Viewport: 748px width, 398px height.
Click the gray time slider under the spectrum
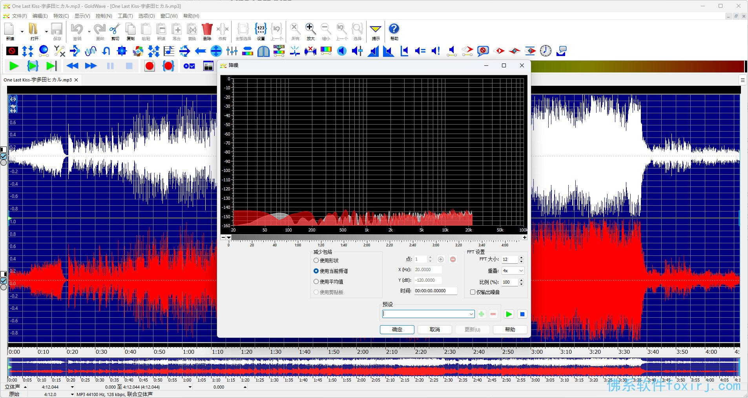coord(377,237)
